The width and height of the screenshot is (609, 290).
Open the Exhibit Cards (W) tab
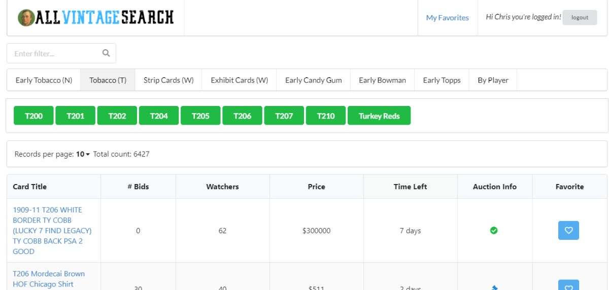[x=240, y=80]
